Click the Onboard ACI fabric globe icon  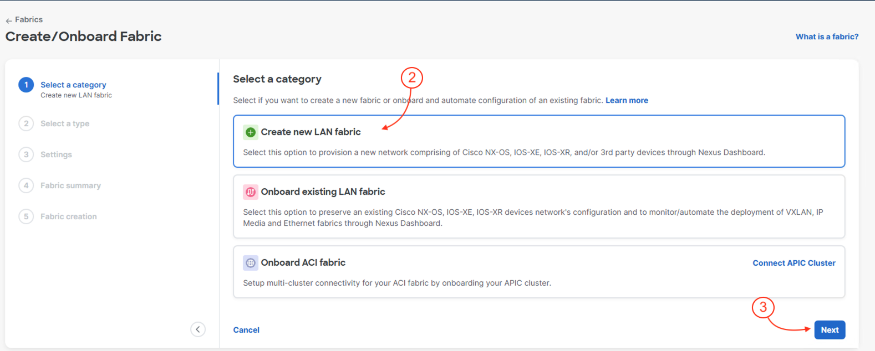pyautogui.click(x=251, y=263)
